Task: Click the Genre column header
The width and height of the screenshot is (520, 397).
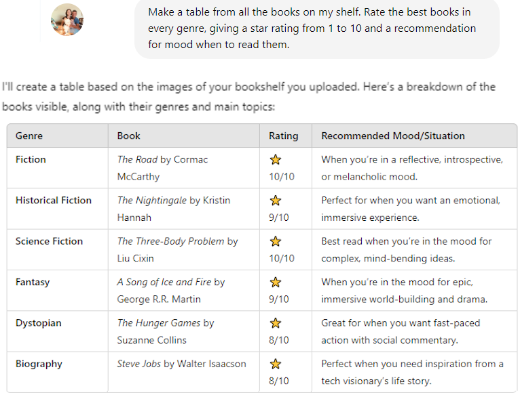Action: (x=29, y=135)
